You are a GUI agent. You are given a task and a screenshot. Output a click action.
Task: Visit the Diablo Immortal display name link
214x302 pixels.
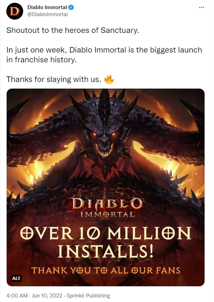47,7
